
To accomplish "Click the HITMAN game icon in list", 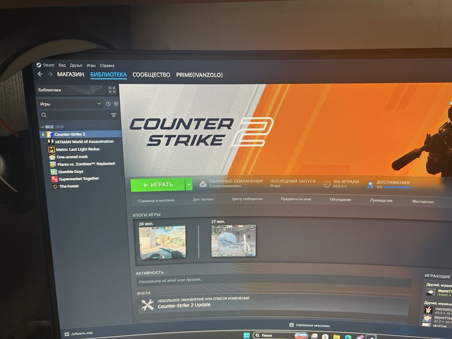I will (x=51, y=142).
